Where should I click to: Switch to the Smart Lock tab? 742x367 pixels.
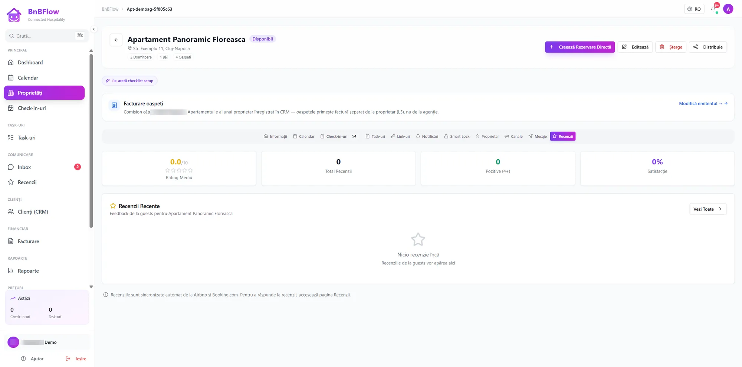457,136
